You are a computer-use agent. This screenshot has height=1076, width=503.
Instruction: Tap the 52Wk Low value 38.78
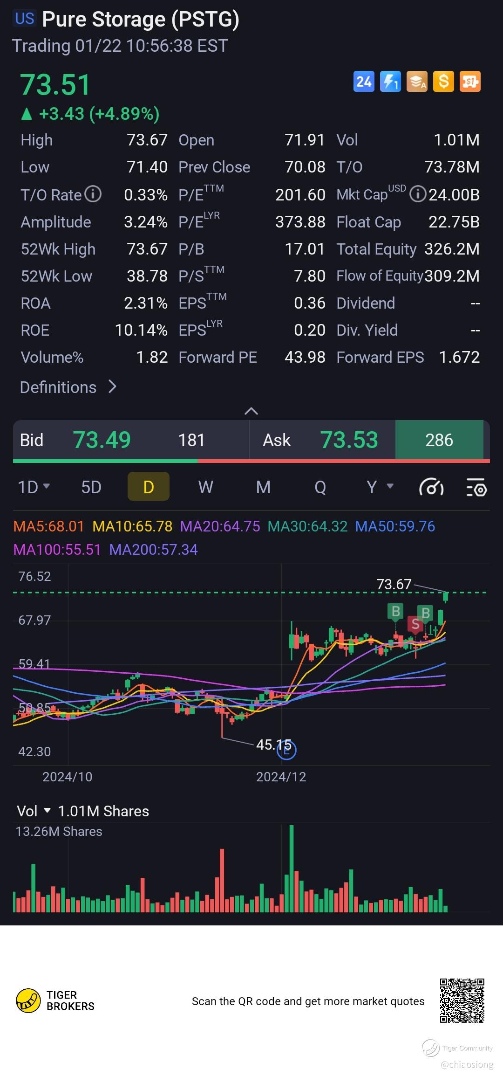click(x=147, y=276)
